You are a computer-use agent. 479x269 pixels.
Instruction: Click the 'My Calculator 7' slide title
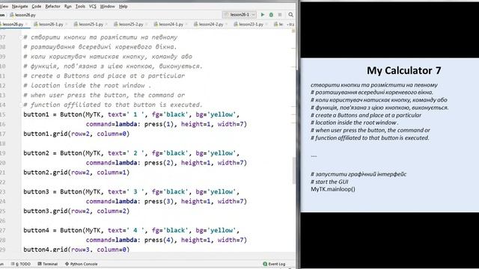pyautogui.click(x=404, y=70)
